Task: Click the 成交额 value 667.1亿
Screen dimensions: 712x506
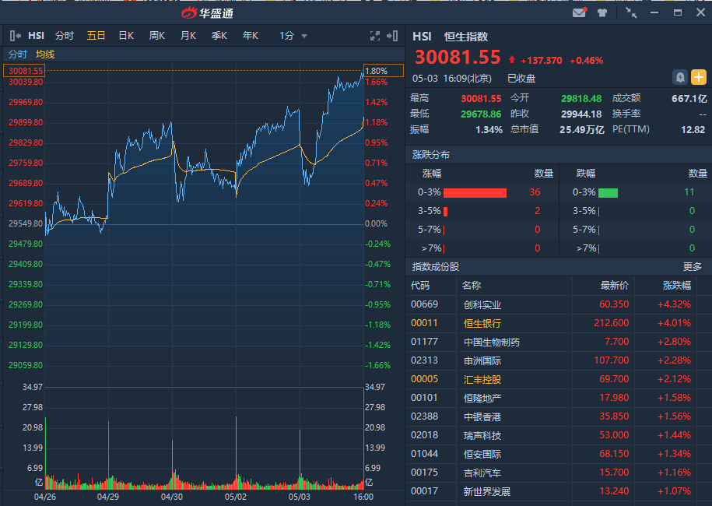Action: point(689,99)
